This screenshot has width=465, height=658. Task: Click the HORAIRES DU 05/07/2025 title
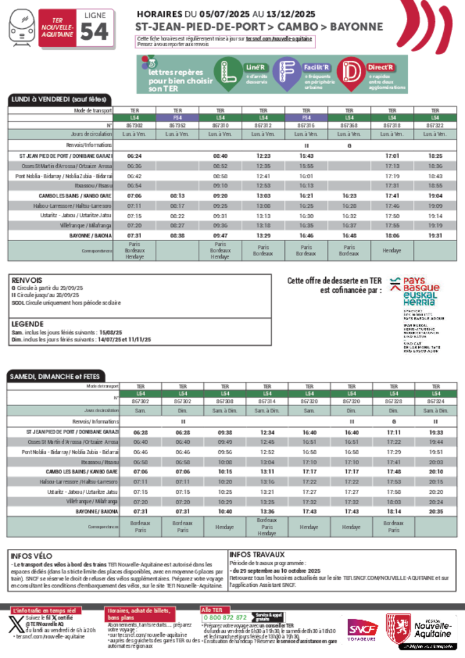click(x=228, y=13)
